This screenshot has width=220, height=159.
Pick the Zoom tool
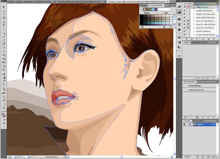click(x=4, y=107)
